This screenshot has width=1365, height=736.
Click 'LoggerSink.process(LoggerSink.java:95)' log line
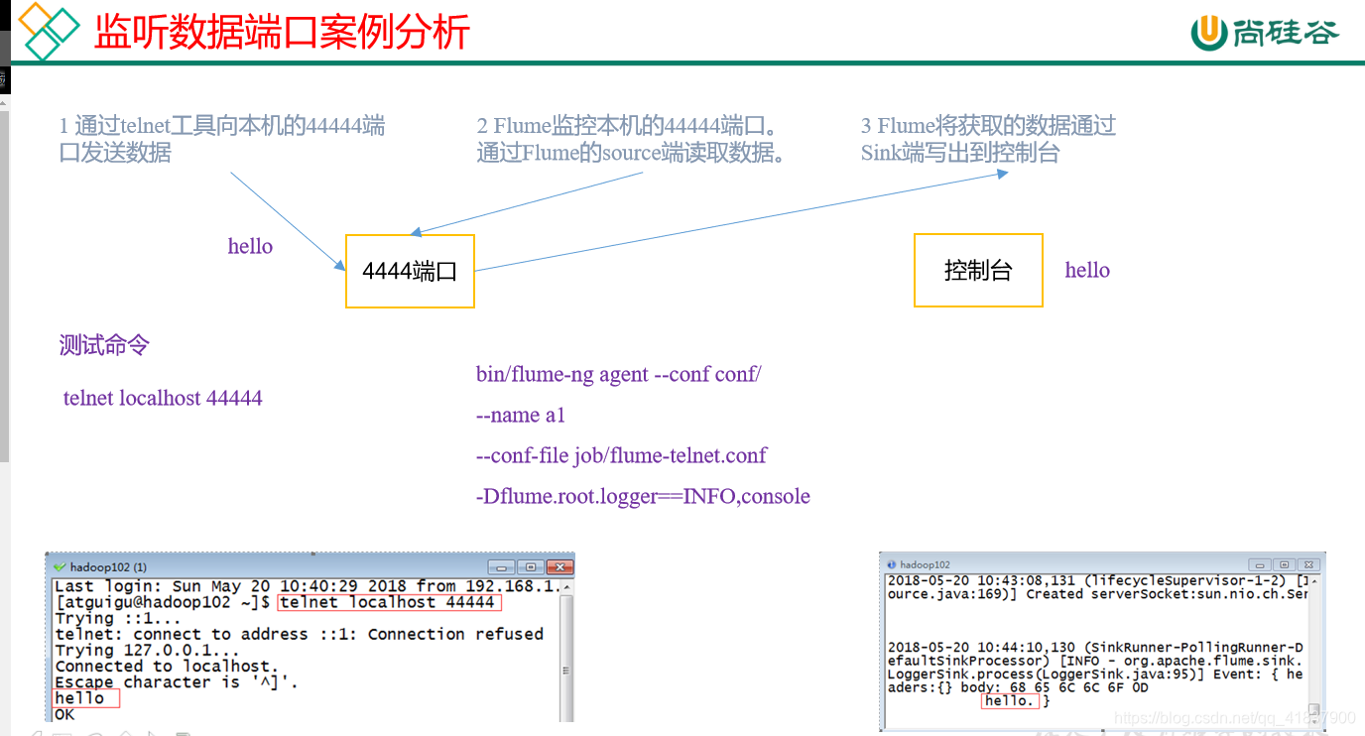tap(1095, 674)
